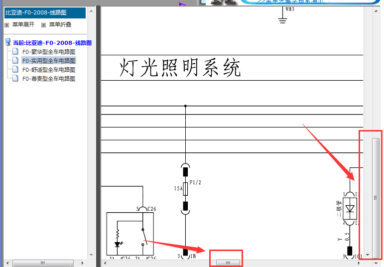Click the F1/2 fuse label
The height and width of the screenshot is (267, 384).
pos(195,182)
